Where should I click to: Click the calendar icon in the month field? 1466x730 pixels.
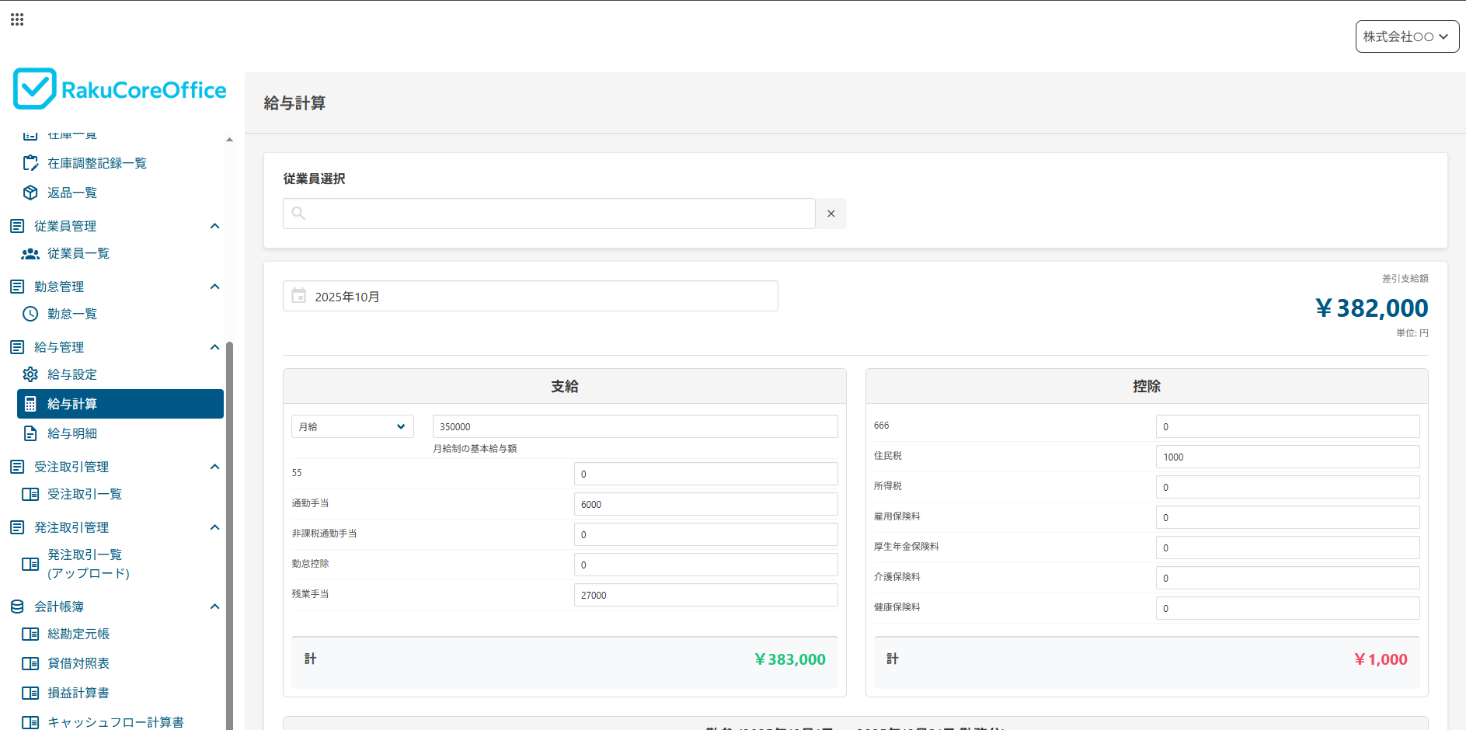tap(298, 296)
